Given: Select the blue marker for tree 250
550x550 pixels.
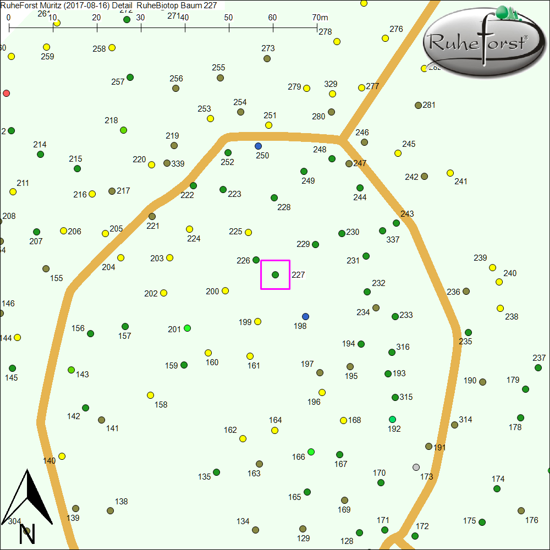Looking at the screenshot, I should click(258, 146).
